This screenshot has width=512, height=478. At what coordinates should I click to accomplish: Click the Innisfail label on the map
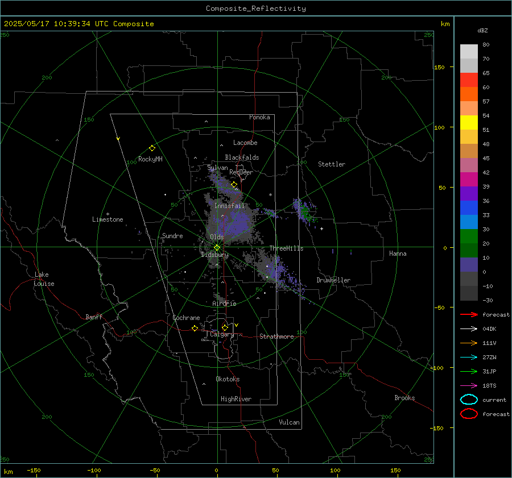(229, 206)
